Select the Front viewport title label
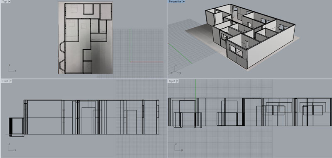This screenshot has width=332, height=158. (5, 81)
